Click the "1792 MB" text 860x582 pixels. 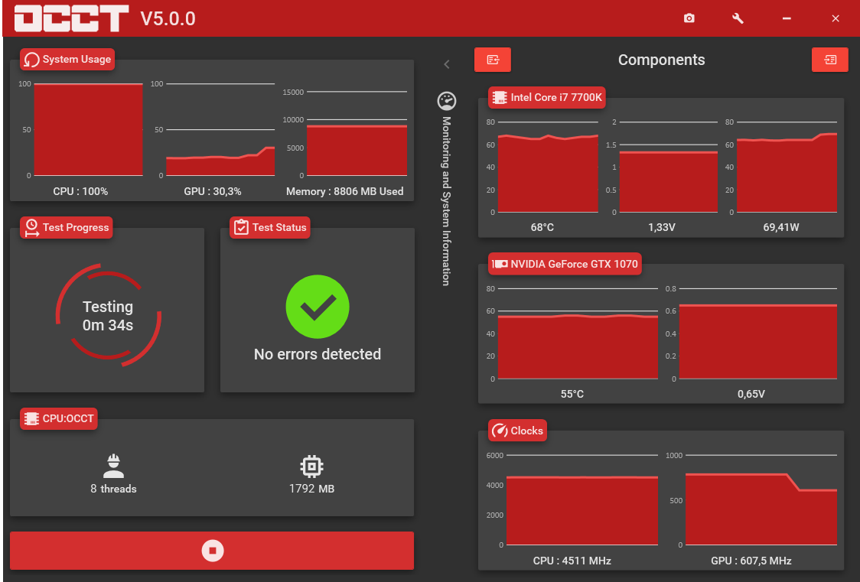(x=311, y=489)
